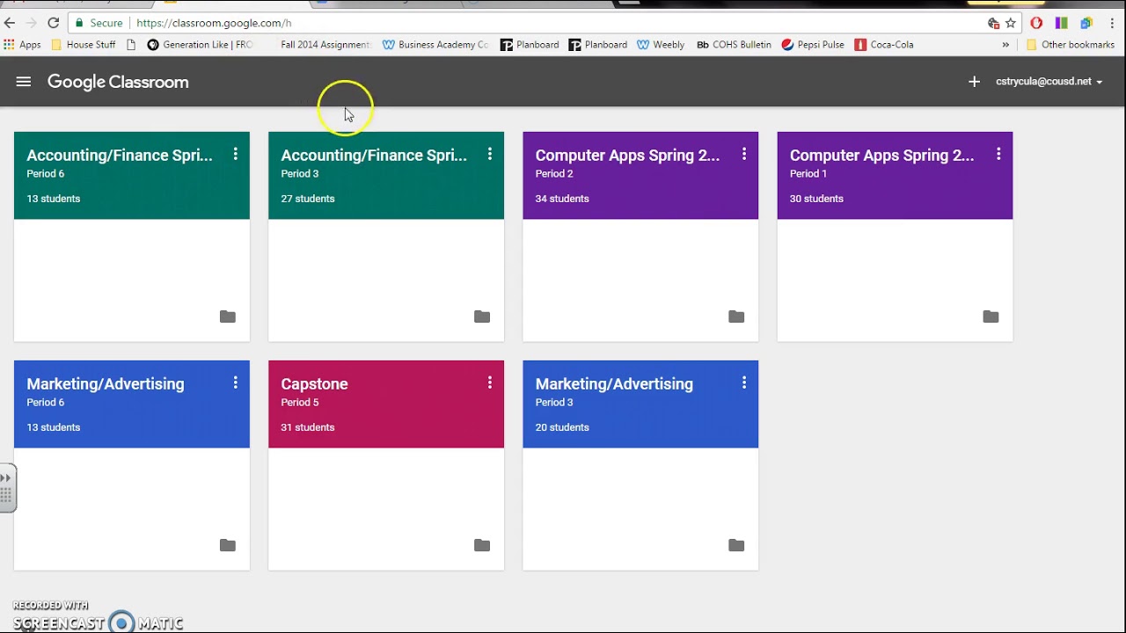
Task: Click the browser address bar
Action: coord(528,23)
